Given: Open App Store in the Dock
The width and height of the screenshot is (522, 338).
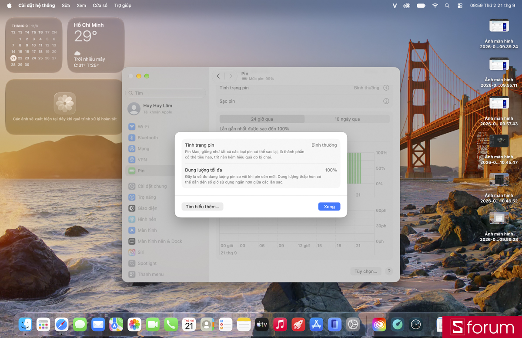Looking at the screenshot, I should click(x=316, y=324).
